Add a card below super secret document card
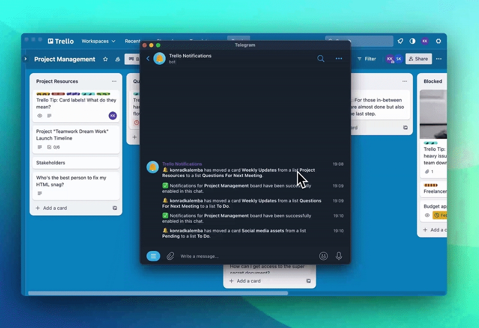 tap(245, 281)
